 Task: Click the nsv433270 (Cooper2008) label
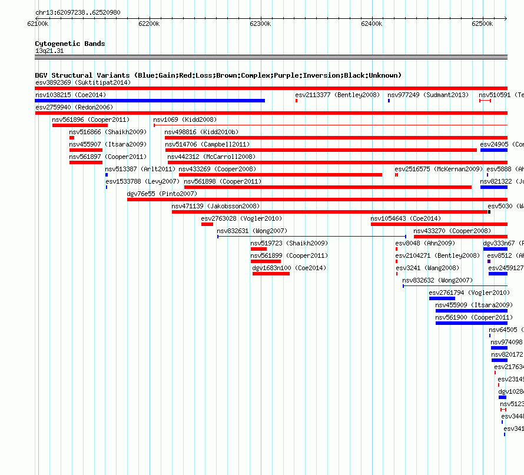click(452, 231)
